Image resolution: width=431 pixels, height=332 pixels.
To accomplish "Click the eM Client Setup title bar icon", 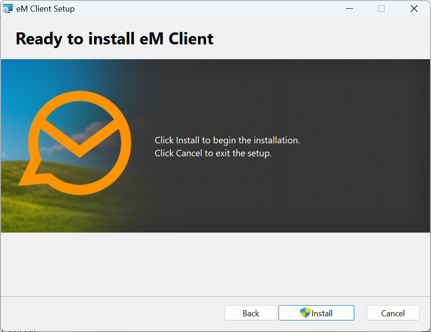I will click(7, 8).
